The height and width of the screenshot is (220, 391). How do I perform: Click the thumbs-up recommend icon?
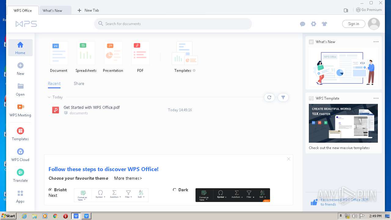tap(314, 202)
